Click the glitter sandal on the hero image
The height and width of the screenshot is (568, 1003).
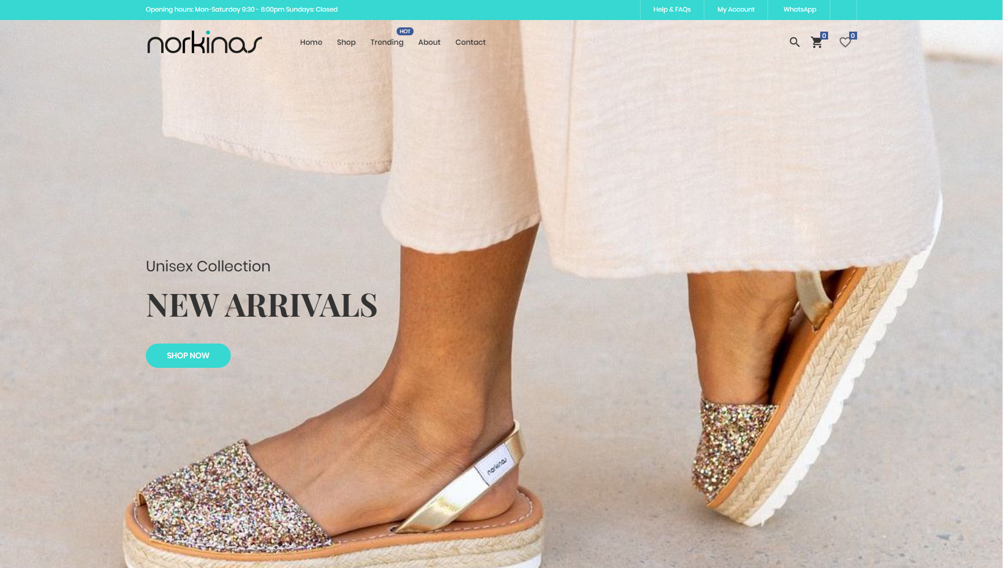coord(332,501)
